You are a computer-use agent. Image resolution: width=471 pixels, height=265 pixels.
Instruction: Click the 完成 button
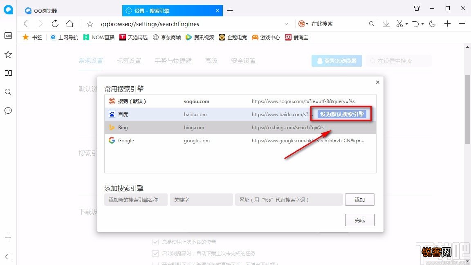pyautogui.click(x=359, y=220)
